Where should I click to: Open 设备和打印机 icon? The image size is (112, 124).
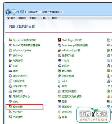10,86
